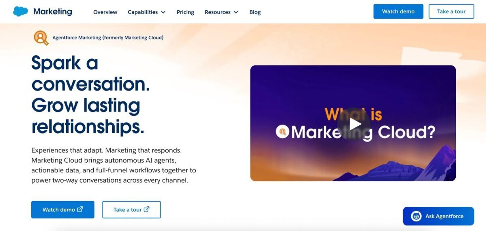Open the Pricing page
The image size is (486, 231).
185,12
